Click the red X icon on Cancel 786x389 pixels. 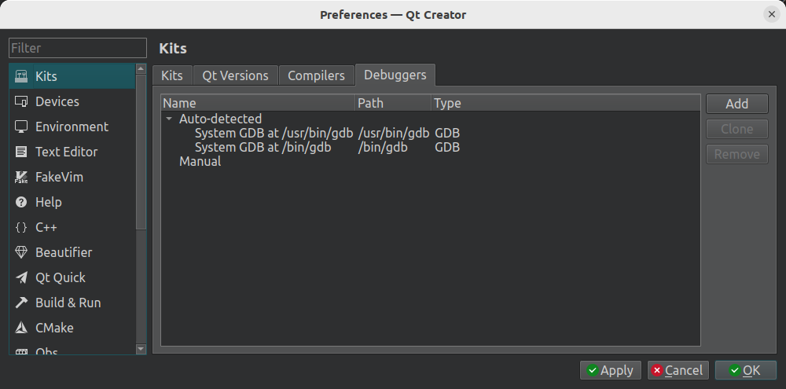click(656, 370)
